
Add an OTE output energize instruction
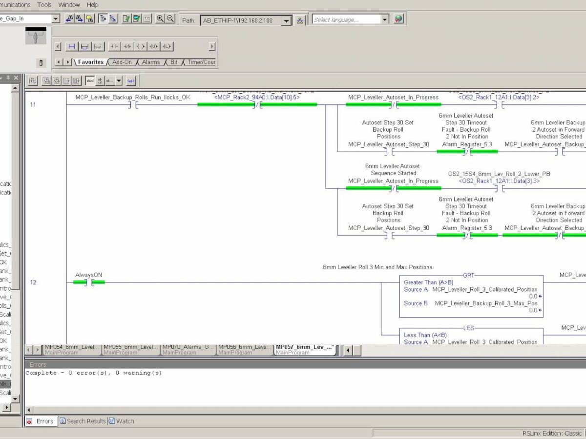(140, 46)
